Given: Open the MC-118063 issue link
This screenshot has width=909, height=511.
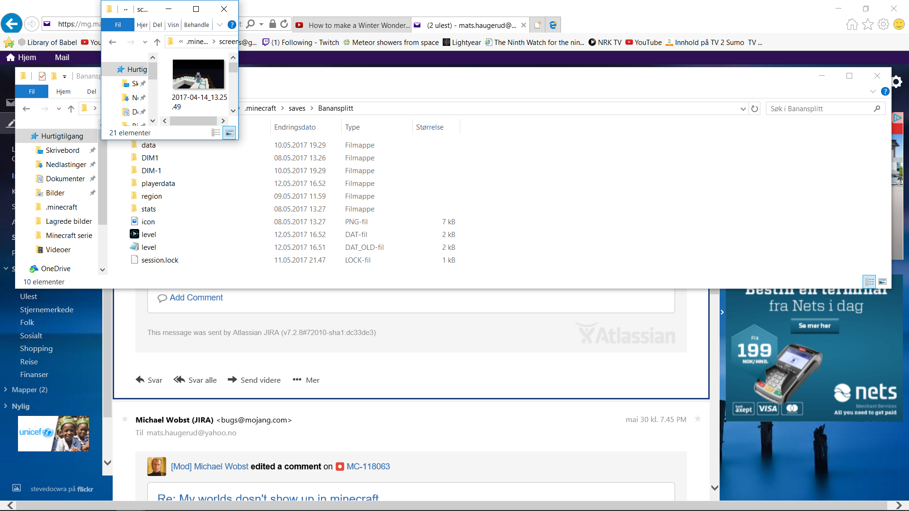Looking at the screenshot, I should [x=368, y=467].
